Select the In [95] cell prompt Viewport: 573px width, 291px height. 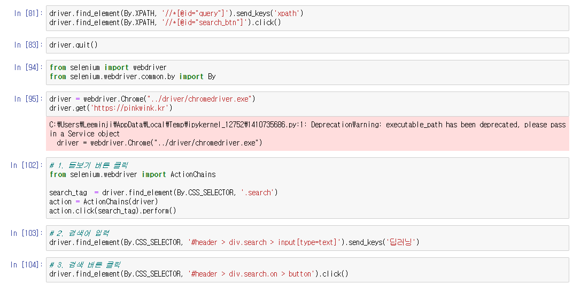28,99
